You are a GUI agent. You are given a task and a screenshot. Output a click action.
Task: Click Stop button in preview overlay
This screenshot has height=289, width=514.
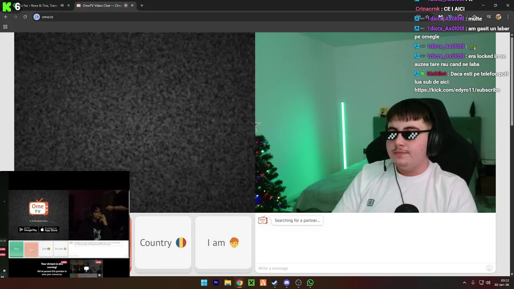tap(31, 250)
